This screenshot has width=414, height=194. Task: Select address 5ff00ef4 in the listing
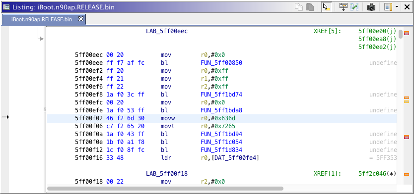click(89, 79)
